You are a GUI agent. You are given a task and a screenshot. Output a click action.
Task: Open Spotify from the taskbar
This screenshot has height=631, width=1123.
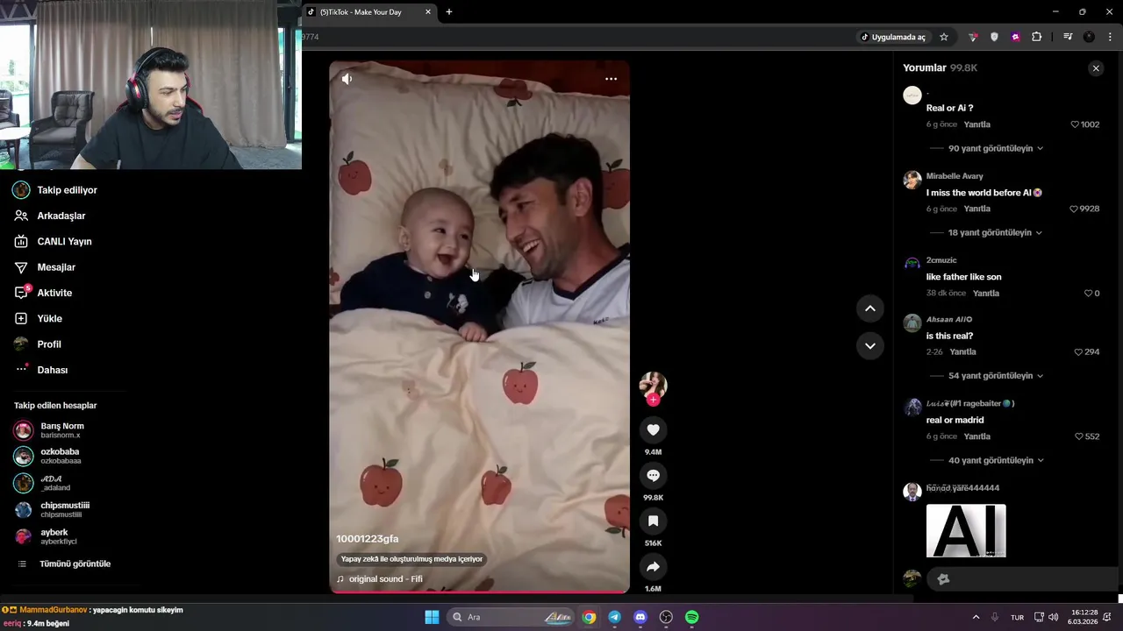(x=691, y=617)
